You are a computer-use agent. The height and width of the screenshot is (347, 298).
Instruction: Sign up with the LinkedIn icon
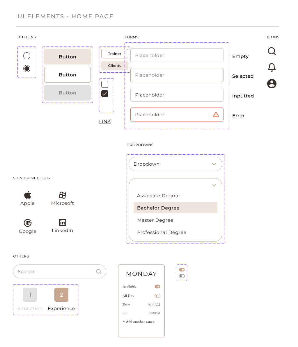pyautogui.click(x=62, y=222)
